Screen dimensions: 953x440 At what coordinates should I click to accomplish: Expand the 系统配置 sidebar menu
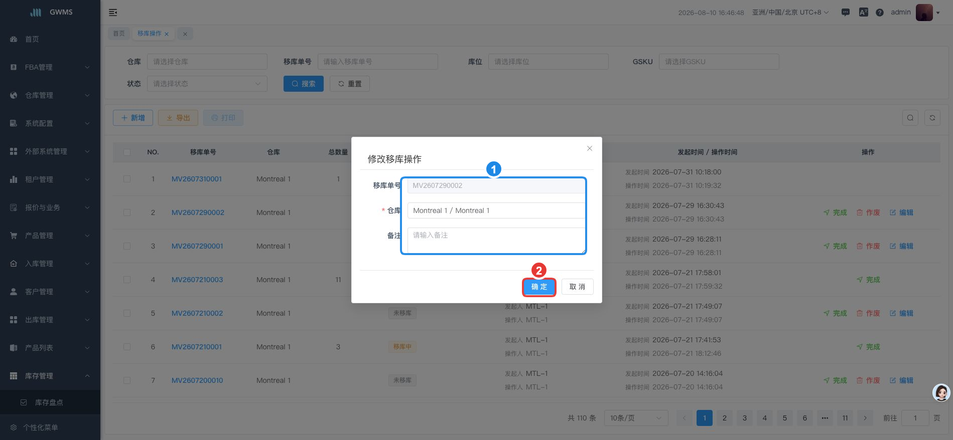pyautogui.click(x=50, y=123)
